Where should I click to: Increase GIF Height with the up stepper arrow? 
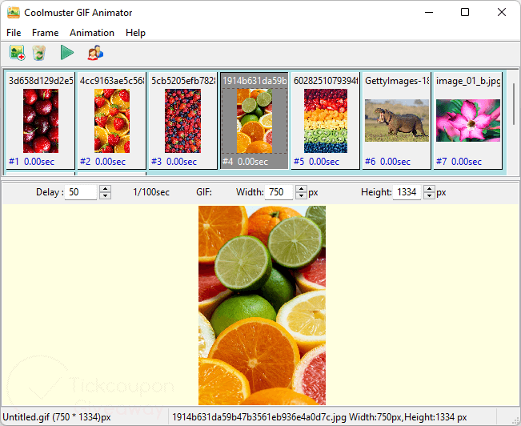[x=429, y=189]
